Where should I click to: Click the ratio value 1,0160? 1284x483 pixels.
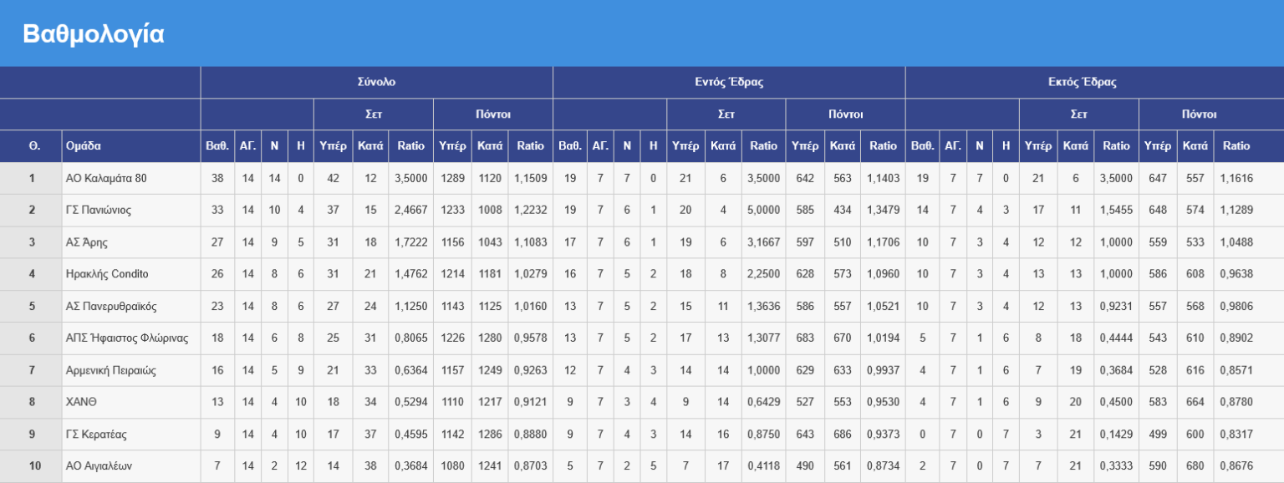pyautogui.click(x=530, y=307)
